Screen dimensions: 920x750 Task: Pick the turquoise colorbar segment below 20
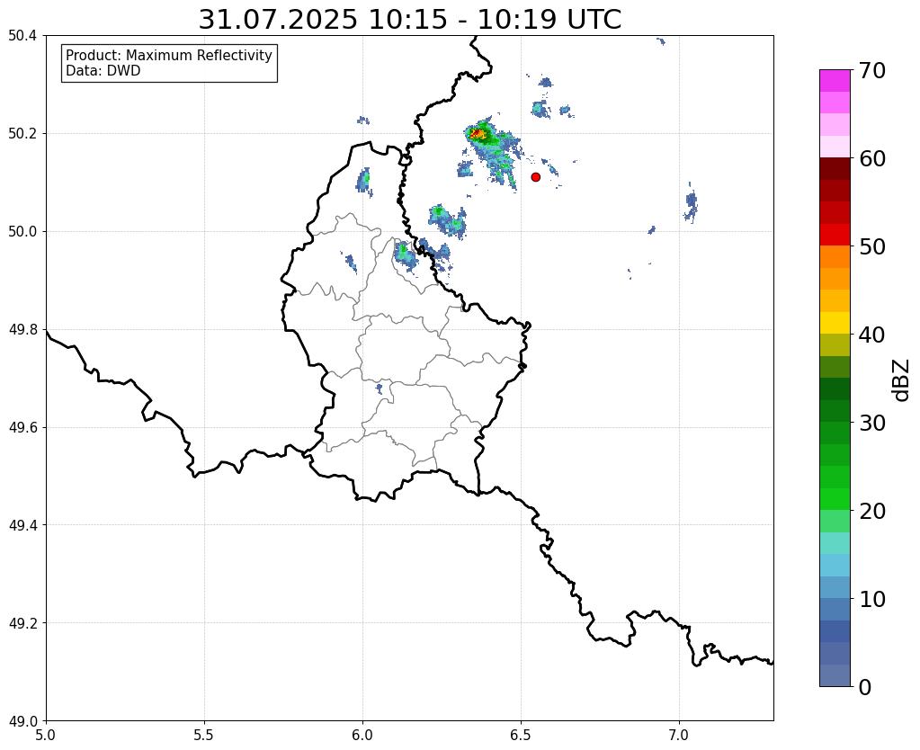tap(835, 543)
